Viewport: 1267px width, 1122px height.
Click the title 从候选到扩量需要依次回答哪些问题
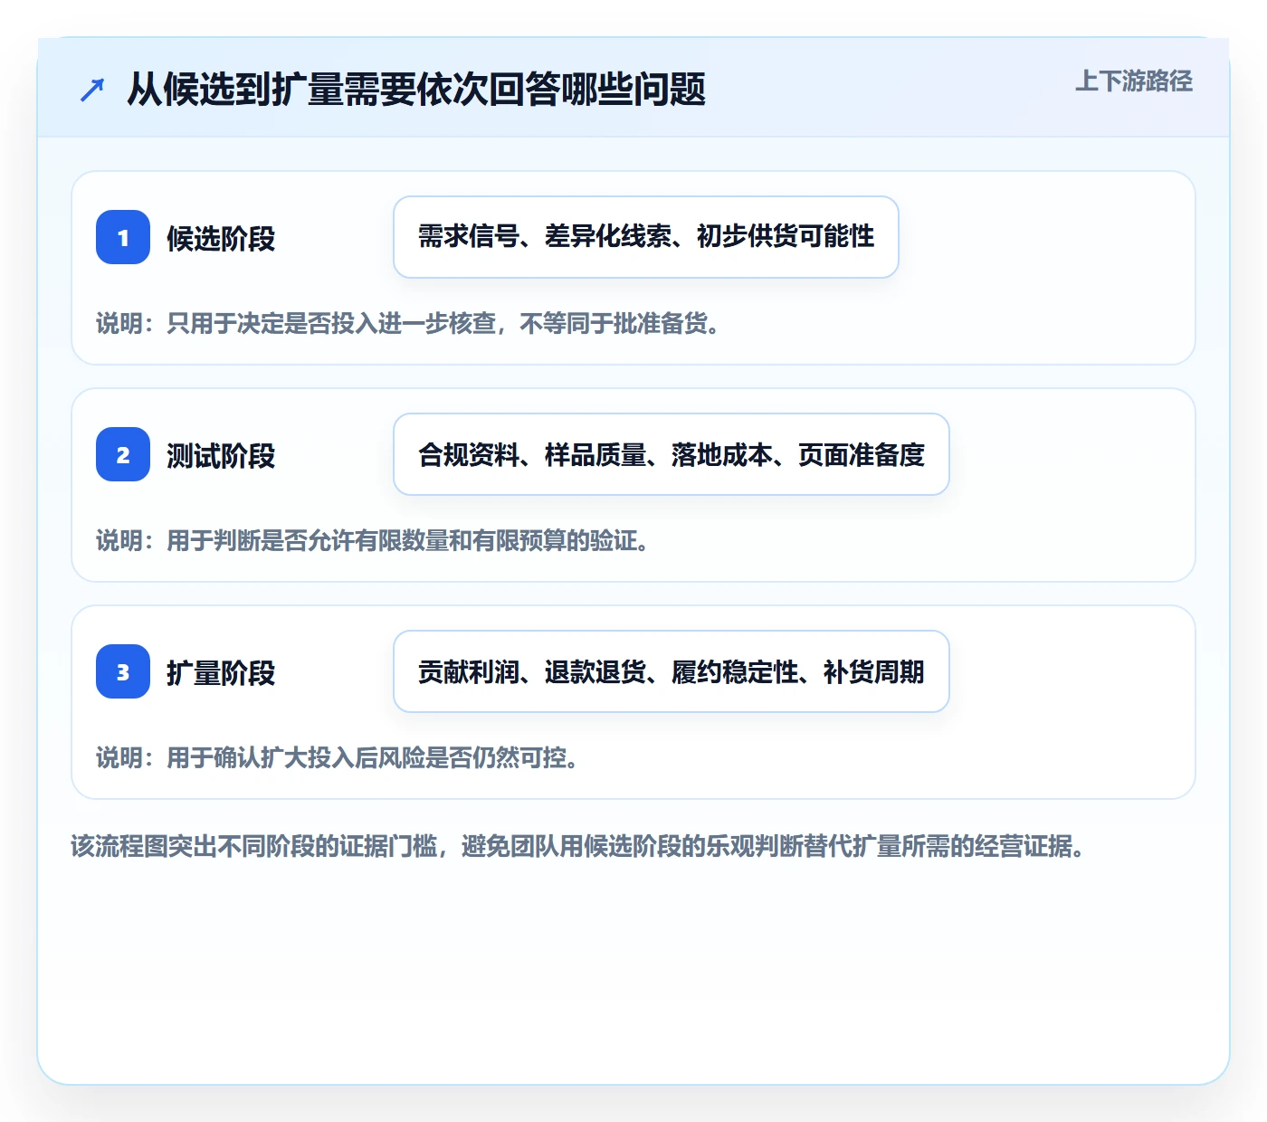pos(415,90)
